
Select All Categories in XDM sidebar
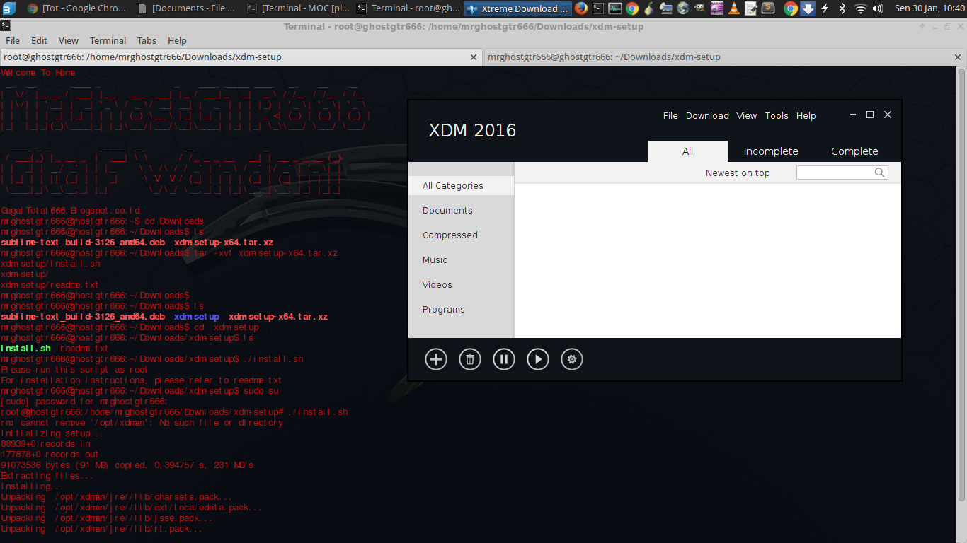[x=461, y=185]
